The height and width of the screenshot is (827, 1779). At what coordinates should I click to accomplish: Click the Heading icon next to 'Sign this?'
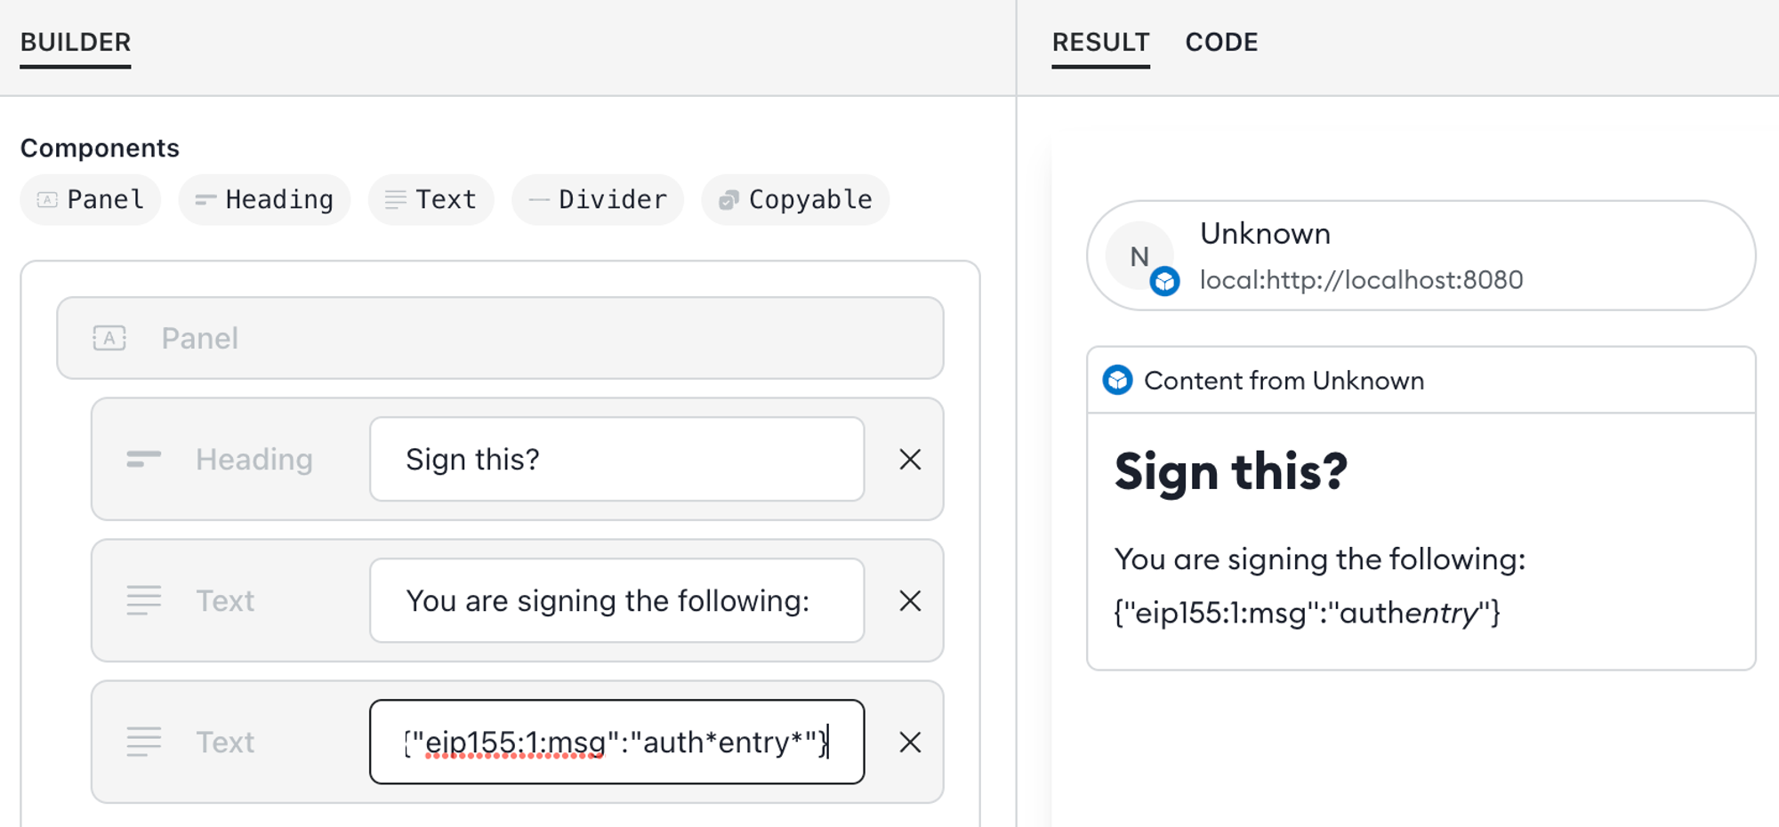pos(144,459)
